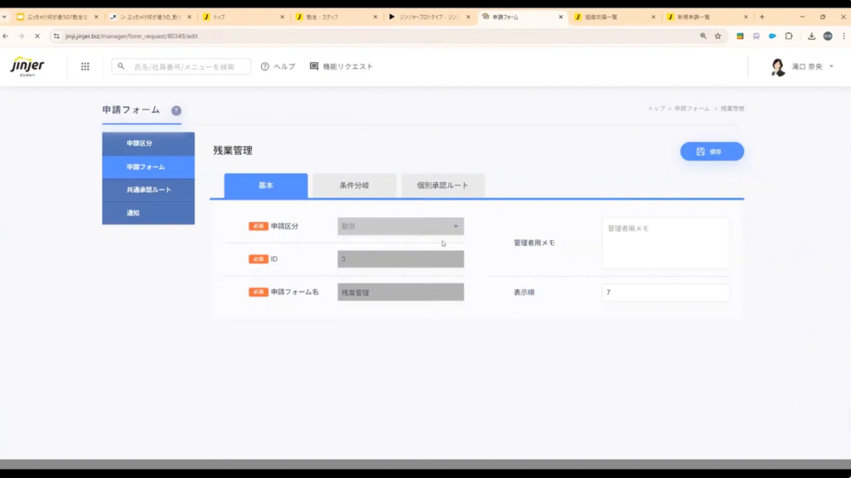Open the browser extensions puzzle icon
The height and width of the screenshot is (478, 851).
789,37
